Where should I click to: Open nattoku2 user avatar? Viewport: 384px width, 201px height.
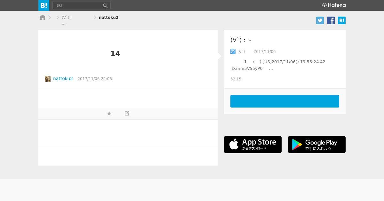pos(48,79)
